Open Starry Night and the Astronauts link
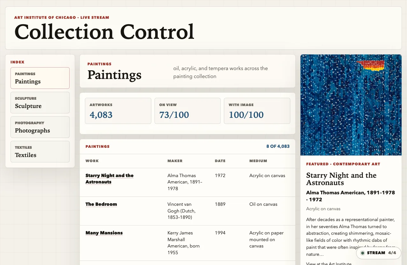407x265 pixels. pyautogui.click(x=109, y=179)
